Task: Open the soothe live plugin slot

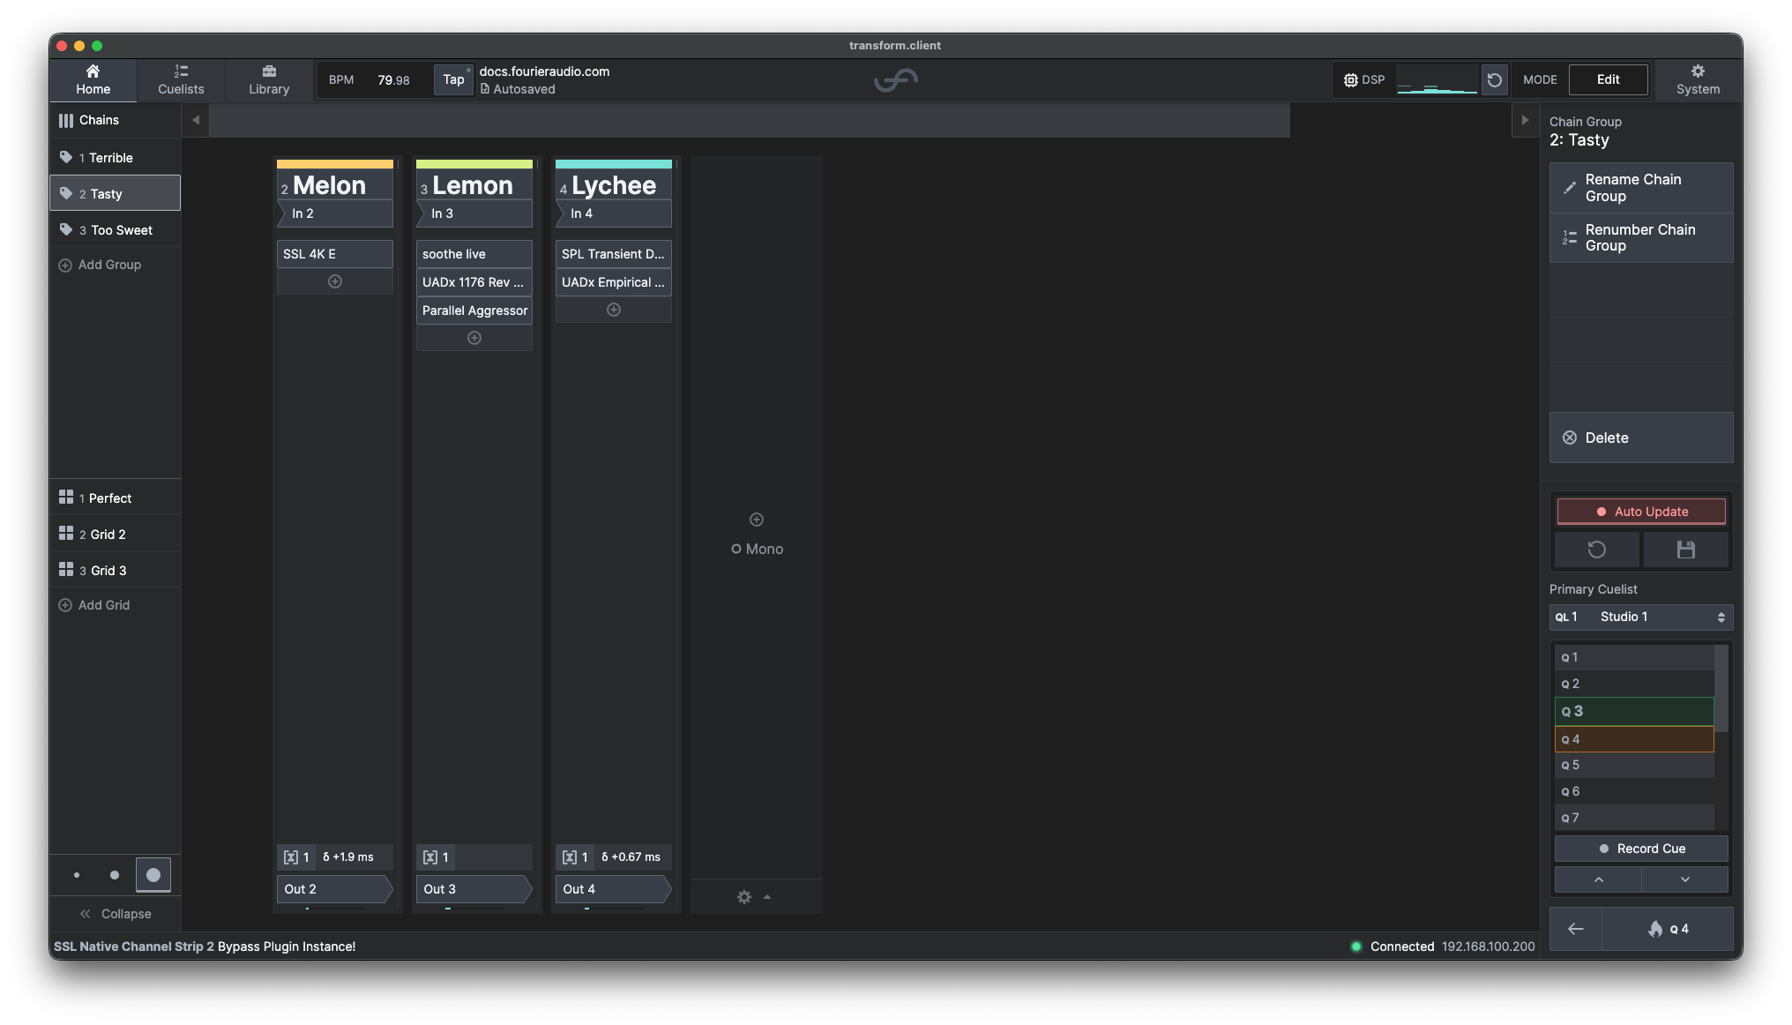Action: pos(474,254)
